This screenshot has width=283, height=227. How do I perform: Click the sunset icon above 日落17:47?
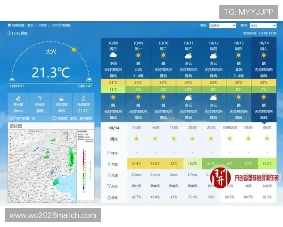88,79
